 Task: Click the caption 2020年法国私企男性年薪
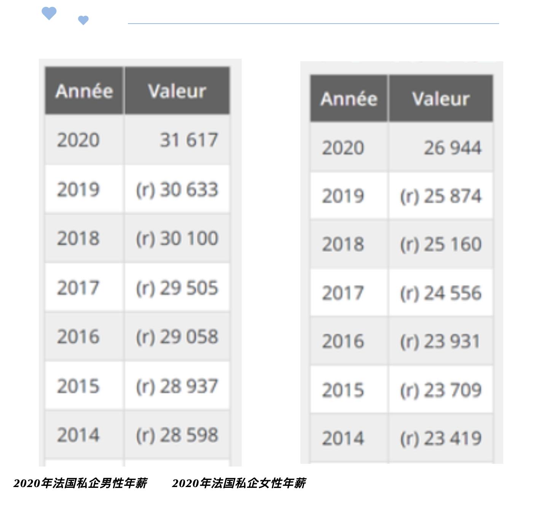[x=81, y=483]
